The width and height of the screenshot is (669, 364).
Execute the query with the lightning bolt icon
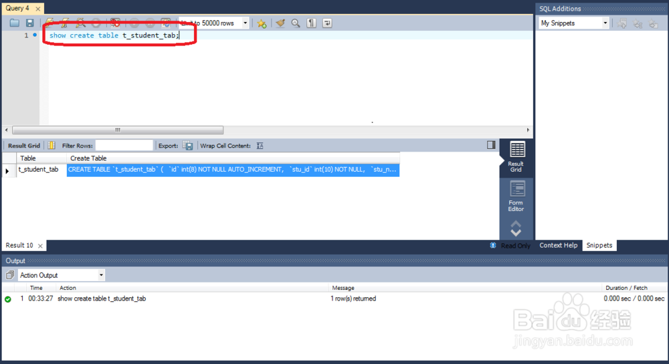49,23
